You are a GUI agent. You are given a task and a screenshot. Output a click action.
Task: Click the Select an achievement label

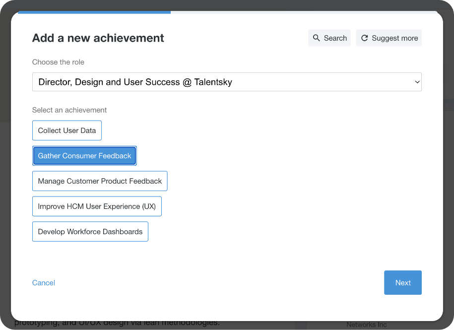point(69,110)
